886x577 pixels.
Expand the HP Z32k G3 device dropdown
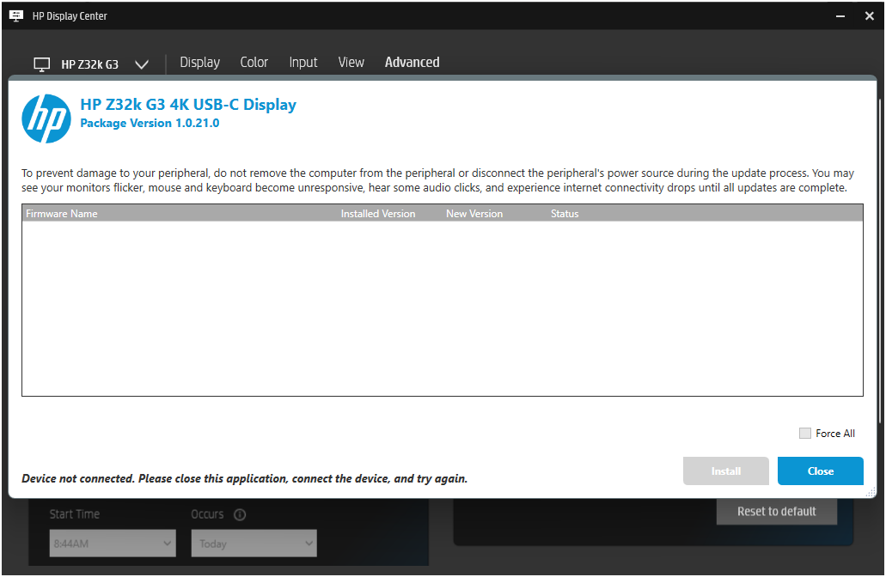(141, 64)
